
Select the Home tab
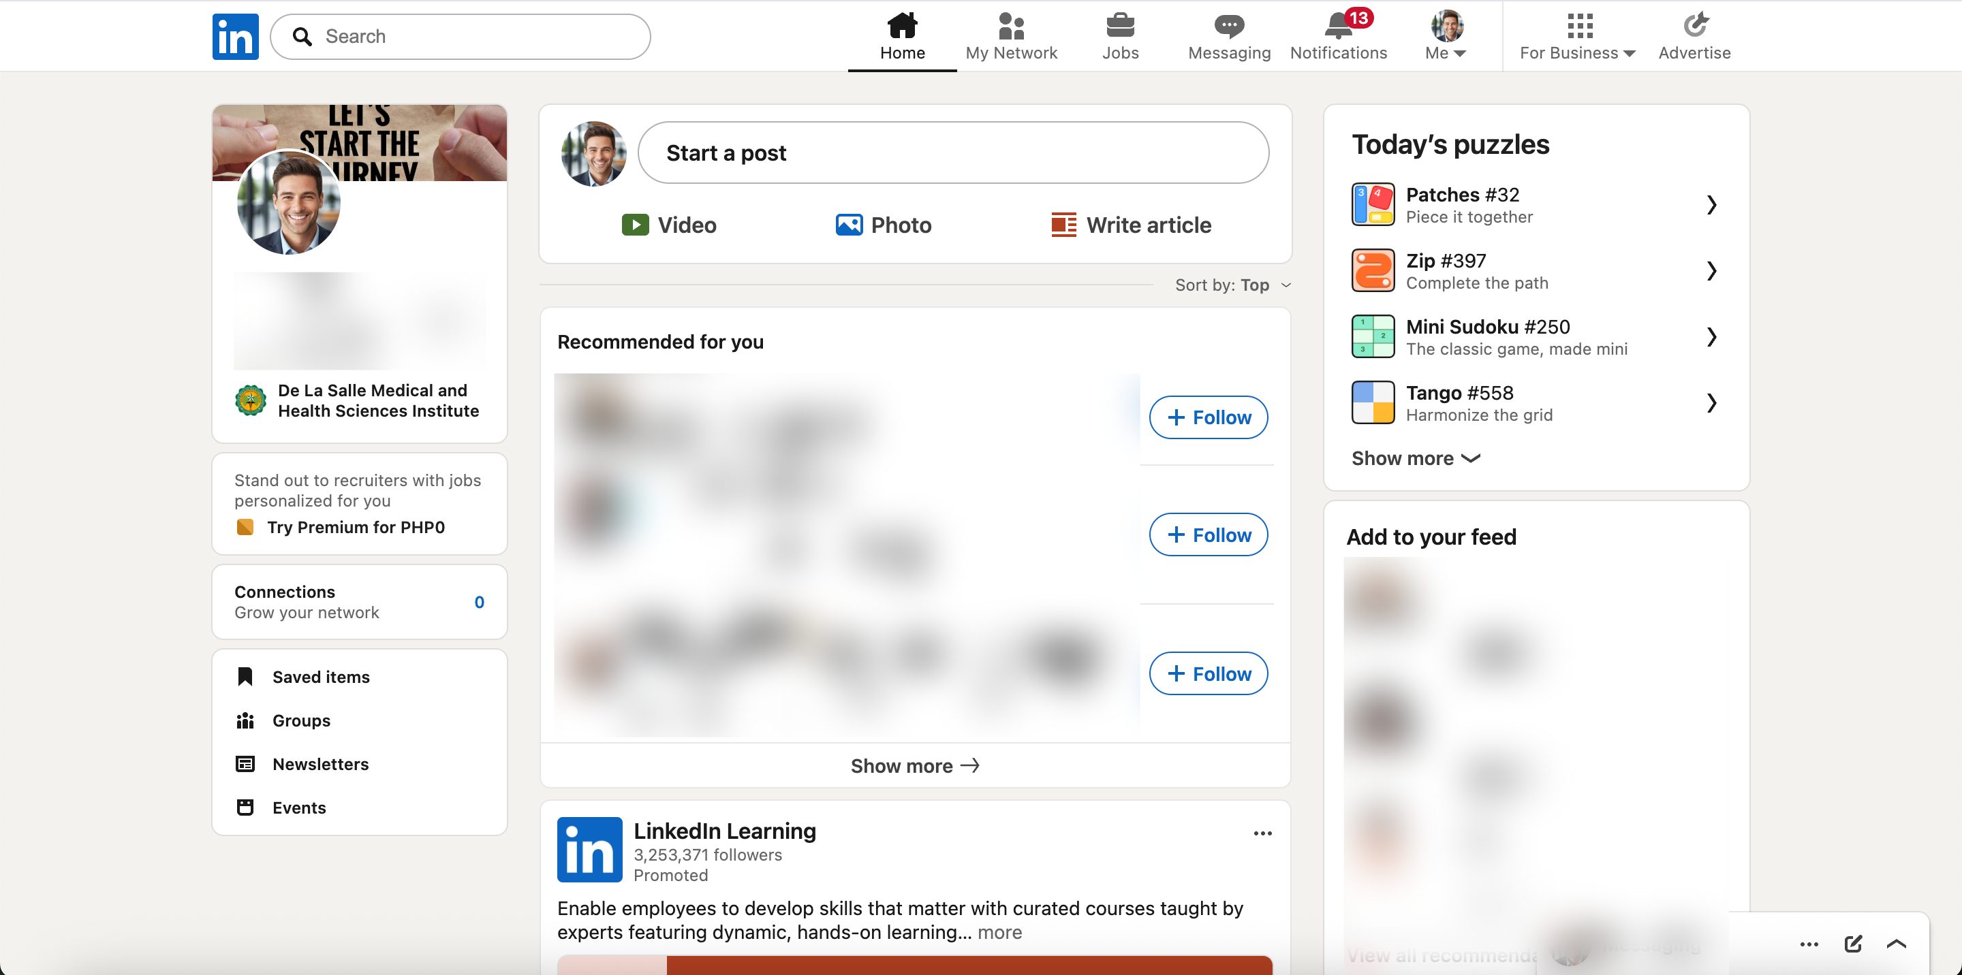click(x=902, y=36)
